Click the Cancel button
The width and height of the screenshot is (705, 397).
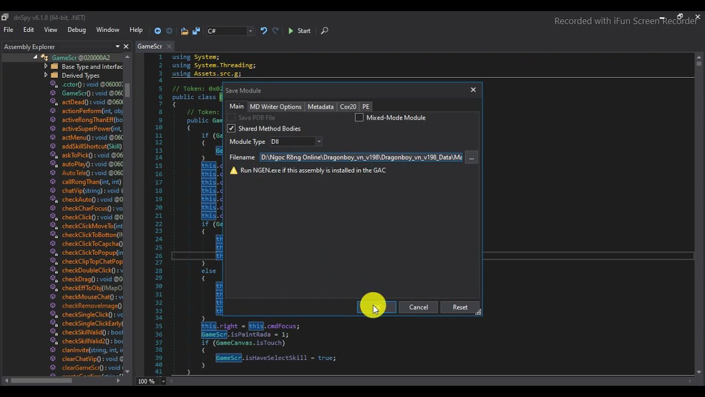click(x=419, y=307)
